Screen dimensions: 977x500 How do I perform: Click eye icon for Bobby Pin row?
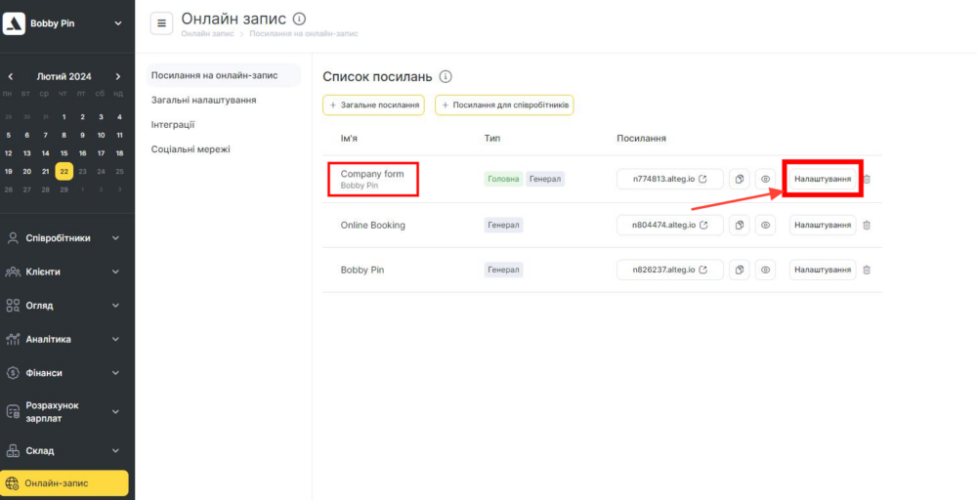click(x=766, y=270)
